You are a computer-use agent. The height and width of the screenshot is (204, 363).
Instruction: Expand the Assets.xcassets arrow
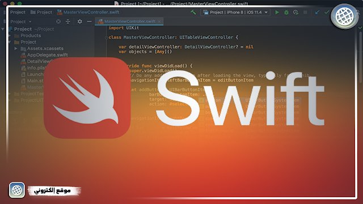[16, 48]
